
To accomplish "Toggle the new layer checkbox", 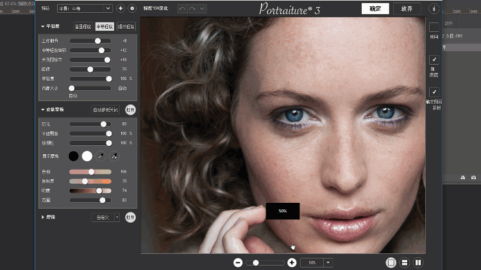I will [434, 60].
